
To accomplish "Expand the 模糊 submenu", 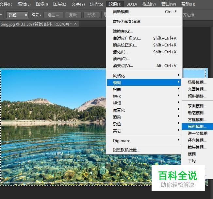I will 144,82.
